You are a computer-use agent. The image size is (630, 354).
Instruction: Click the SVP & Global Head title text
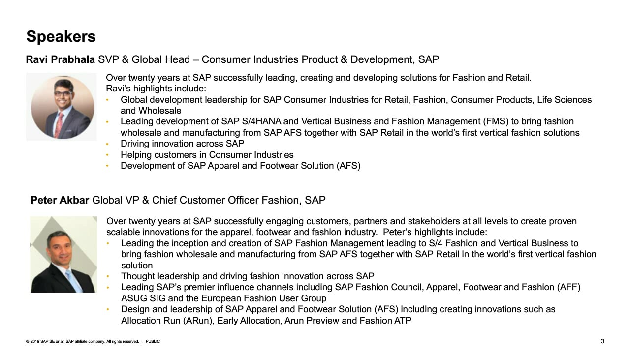[x=268, y=60]
